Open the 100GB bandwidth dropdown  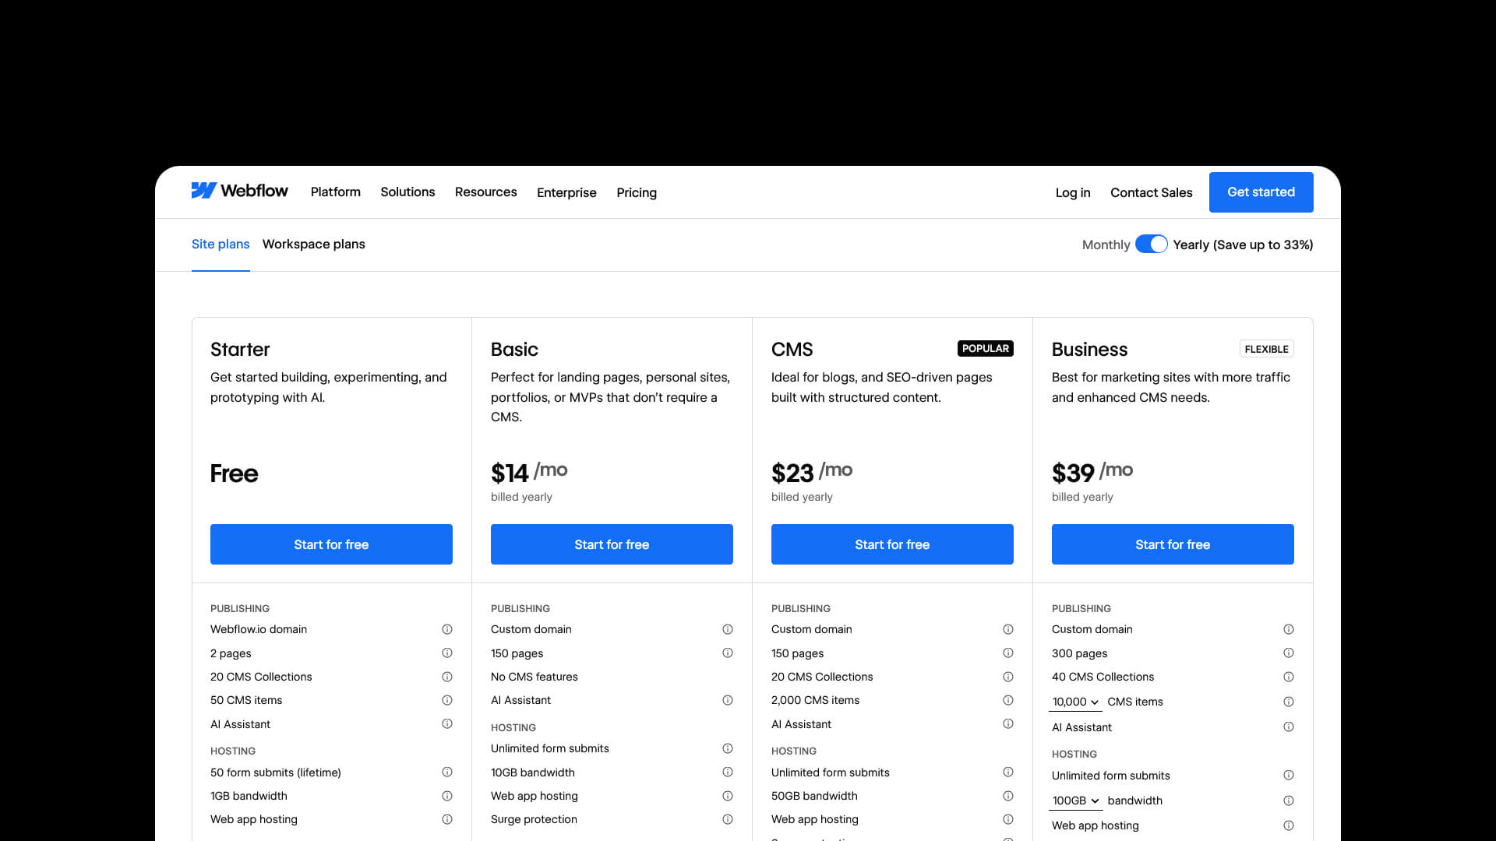coord(1075,801)
